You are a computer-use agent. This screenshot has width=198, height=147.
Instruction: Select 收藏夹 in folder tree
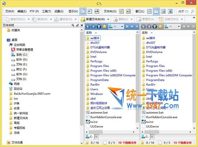point(13,30)
